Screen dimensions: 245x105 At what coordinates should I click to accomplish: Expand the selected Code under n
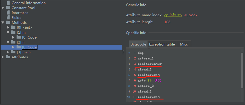[x=13, y=47]
